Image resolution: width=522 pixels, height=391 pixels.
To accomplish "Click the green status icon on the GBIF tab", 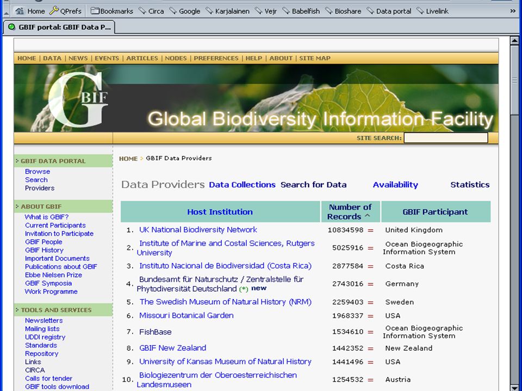I will pos(11,27).
